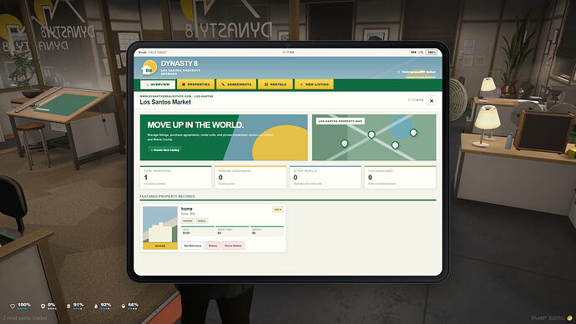The image size is (576, 324).
Task: Click the Sale price $100 cell
Action: [198, 231]
